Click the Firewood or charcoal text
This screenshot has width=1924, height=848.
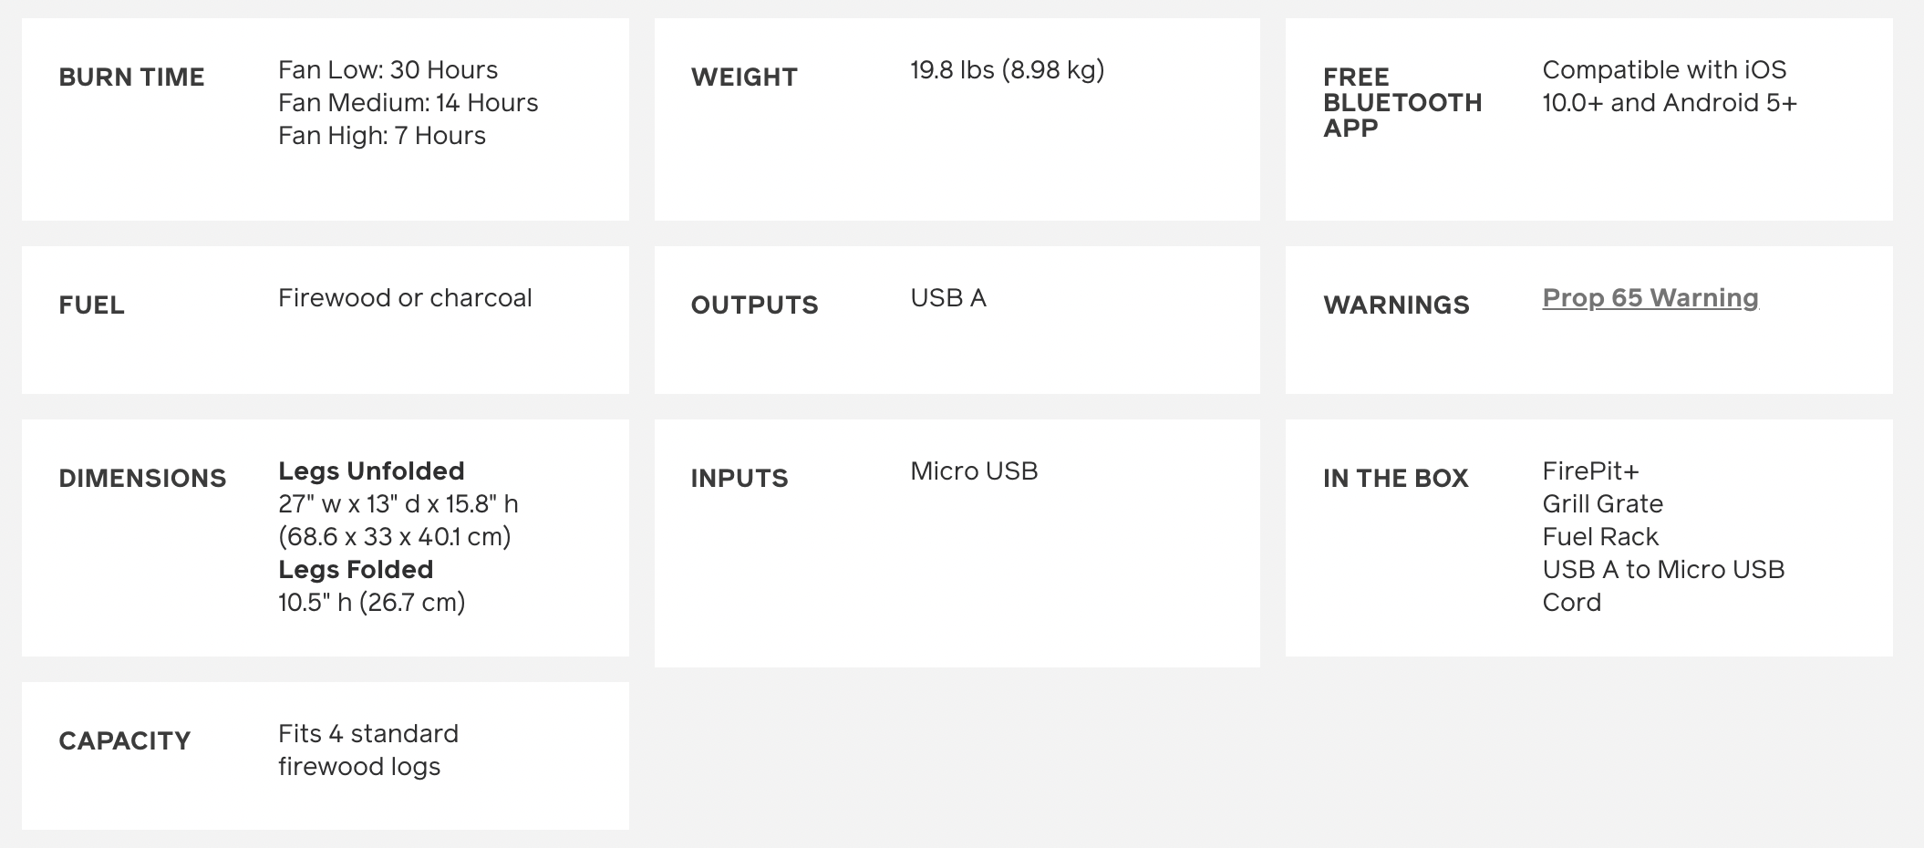405,298
